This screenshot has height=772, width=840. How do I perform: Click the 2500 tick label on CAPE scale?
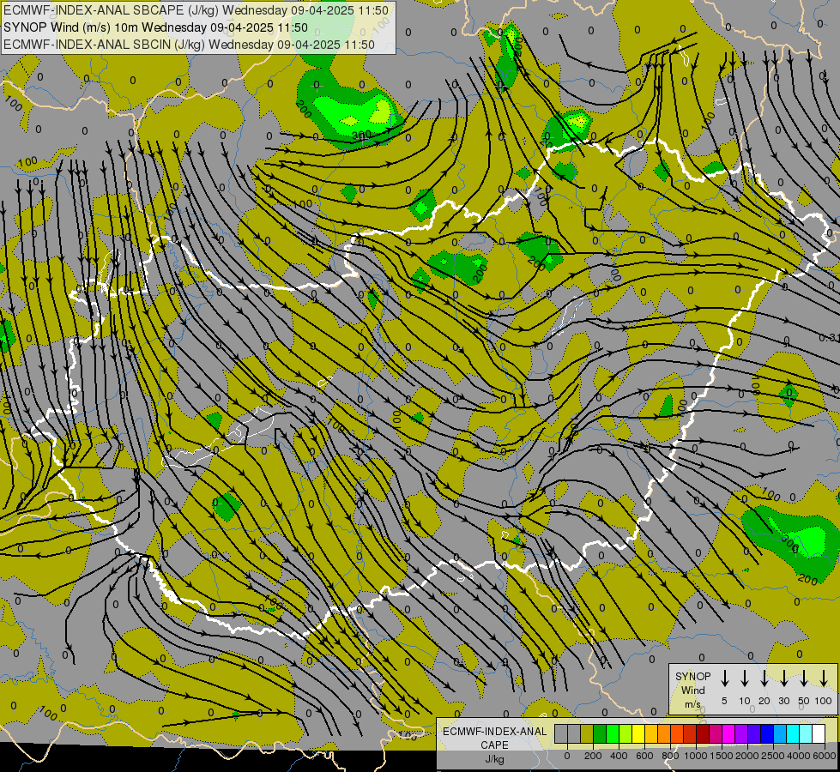point(773,756)
